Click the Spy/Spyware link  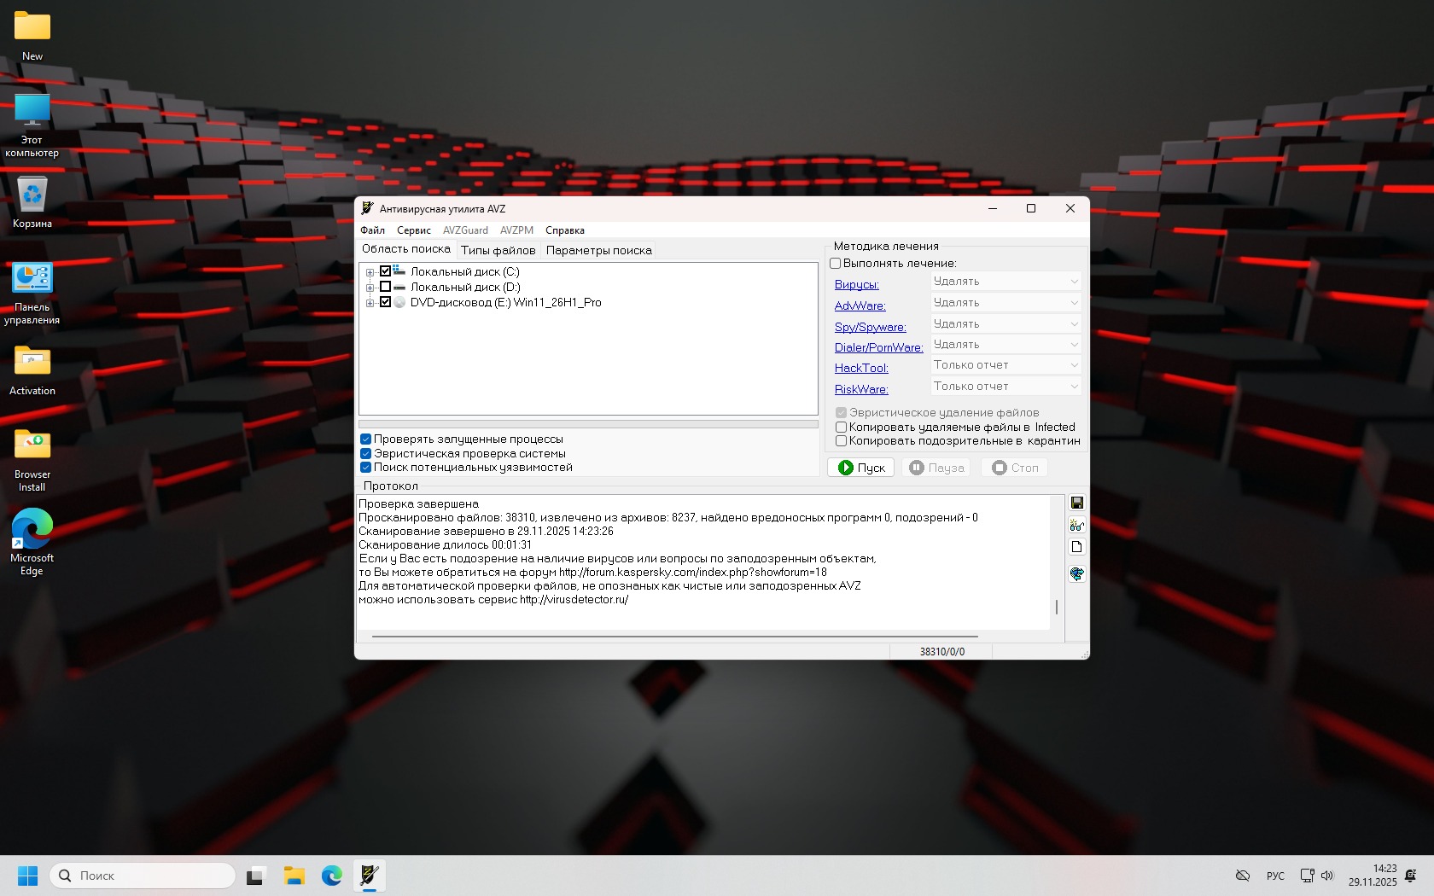point(870,327)
